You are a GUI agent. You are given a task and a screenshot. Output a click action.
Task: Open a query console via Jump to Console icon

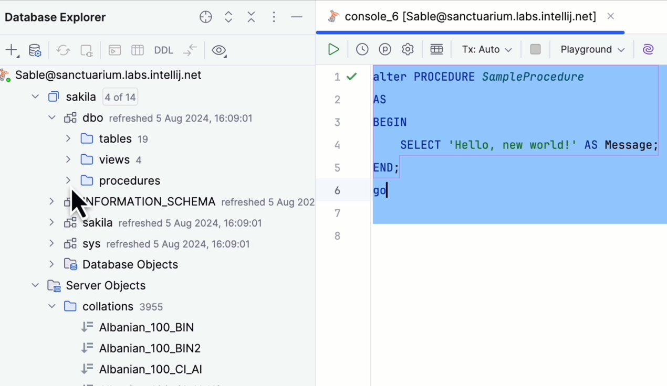coord(114,50)
